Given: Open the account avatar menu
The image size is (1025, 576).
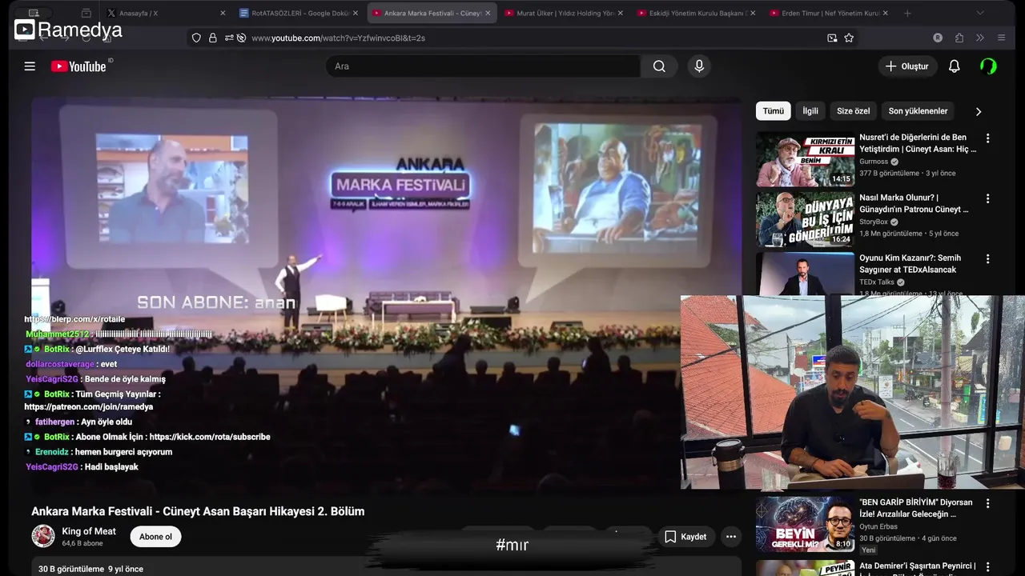Looking at the screenshot, I should click(988, 66).
